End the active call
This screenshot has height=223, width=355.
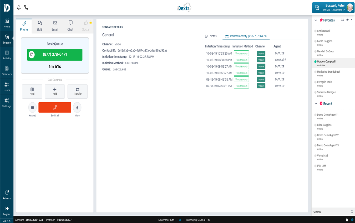coord(55,107)
